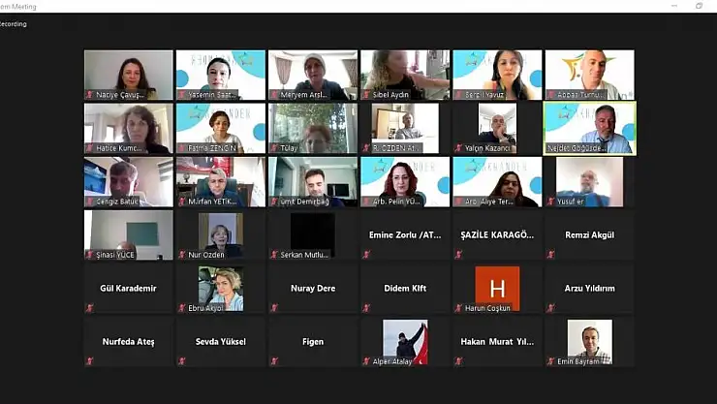Click the muted mic icon next to Cengiz Batuk
Image resolution: width=717 pixels, height=404 pixels.
coord(89,202)
